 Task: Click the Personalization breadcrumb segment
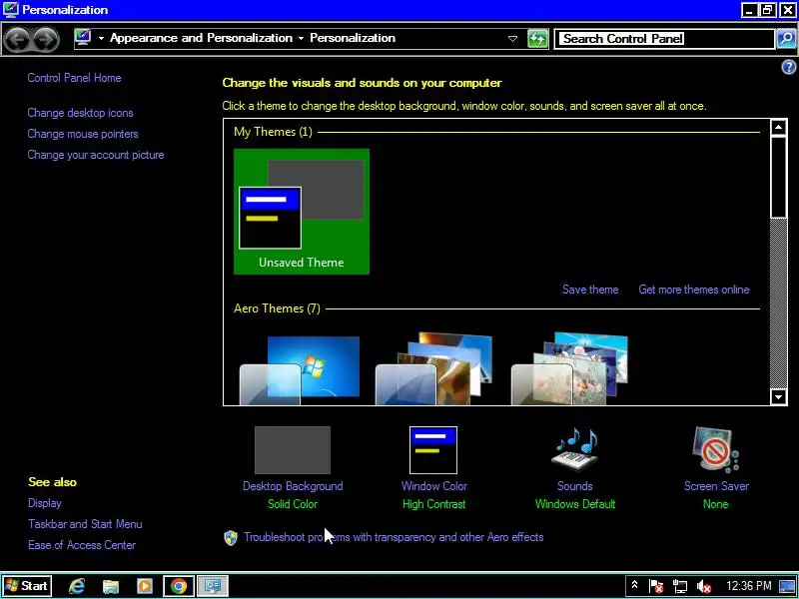[353, 38]
